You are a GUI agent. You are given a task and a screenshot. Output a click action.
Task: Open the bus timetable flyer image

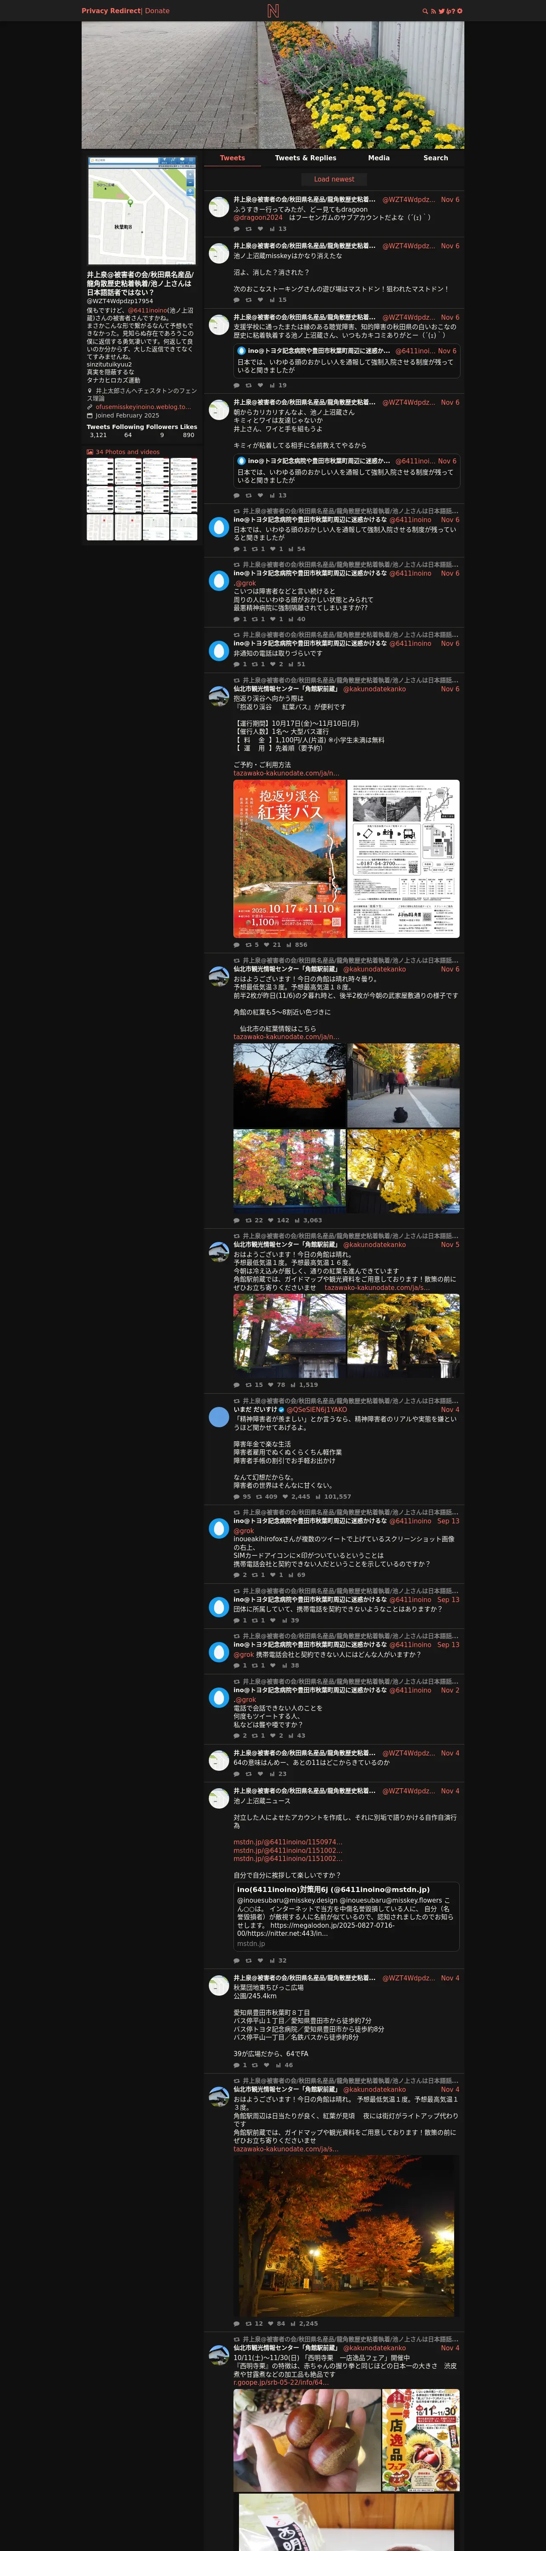click(x=403, y=858)
